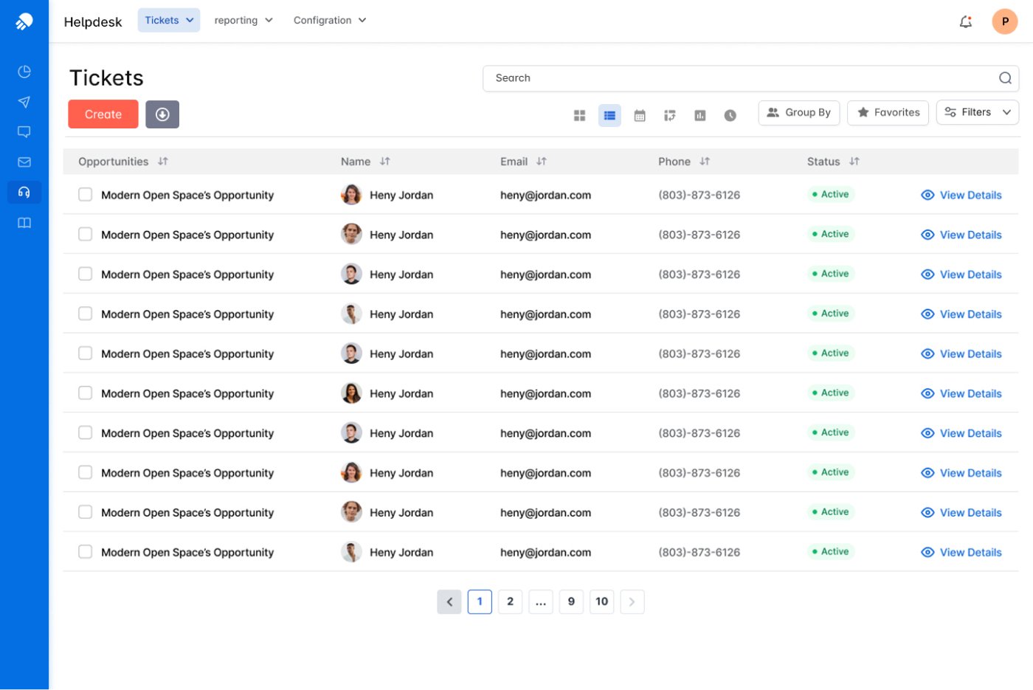Expand the Filters dropdown

977,112
